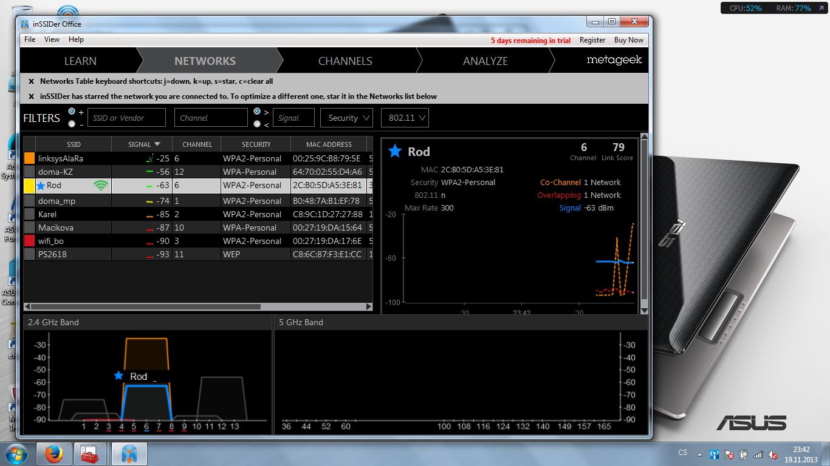Switch to the CHANNELS tab
The height and width of the screenshot is (466, 830).
tap(345, 61)
